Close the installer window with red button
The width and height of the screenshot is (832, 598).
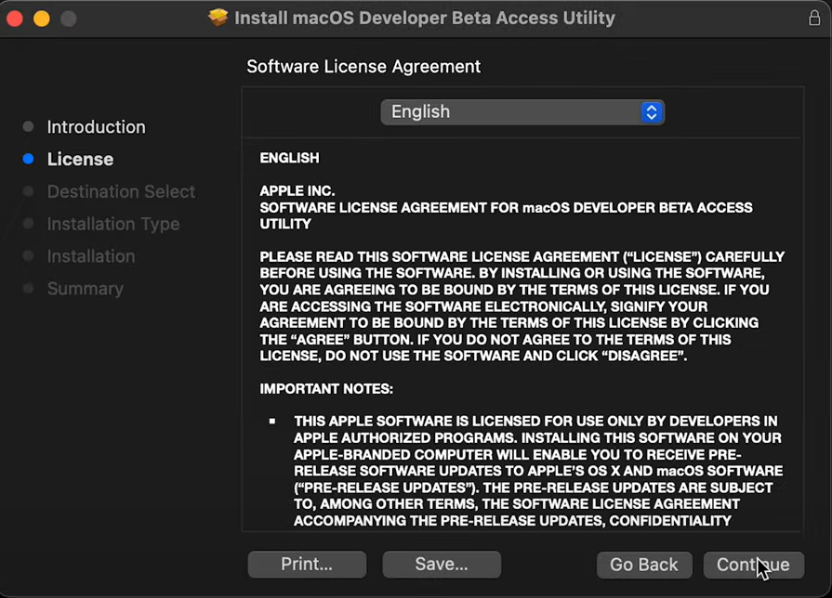click(x=14, y=19)
